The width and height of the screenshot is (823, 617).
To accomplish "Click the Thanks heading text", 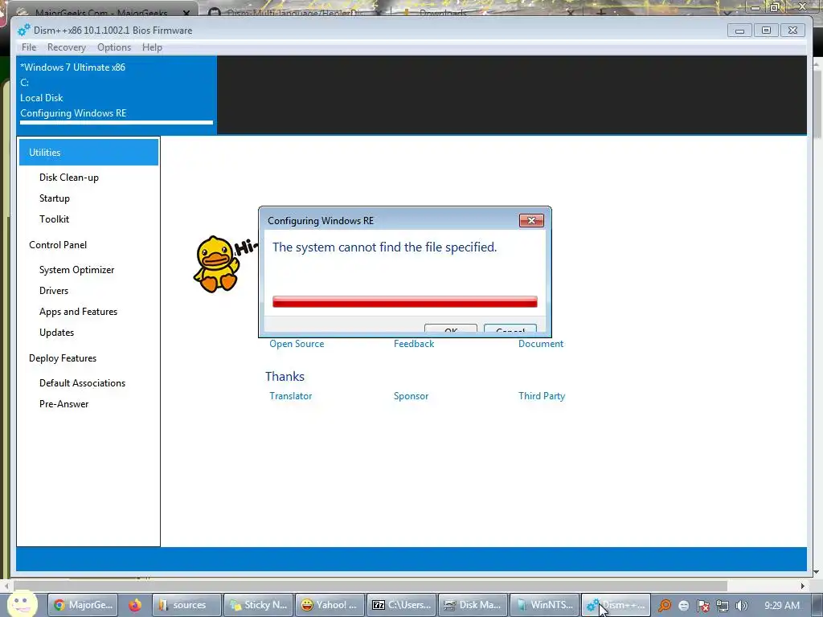I will pos(285,376).
